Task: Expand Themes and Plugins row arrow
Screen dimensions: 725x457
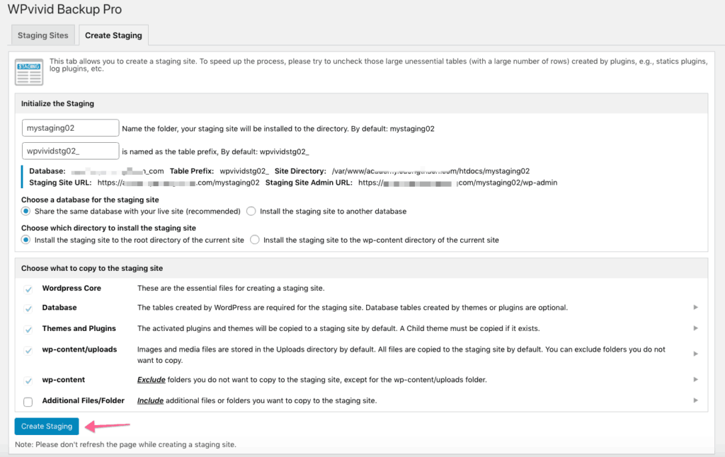Action: [x=695, y=328]
